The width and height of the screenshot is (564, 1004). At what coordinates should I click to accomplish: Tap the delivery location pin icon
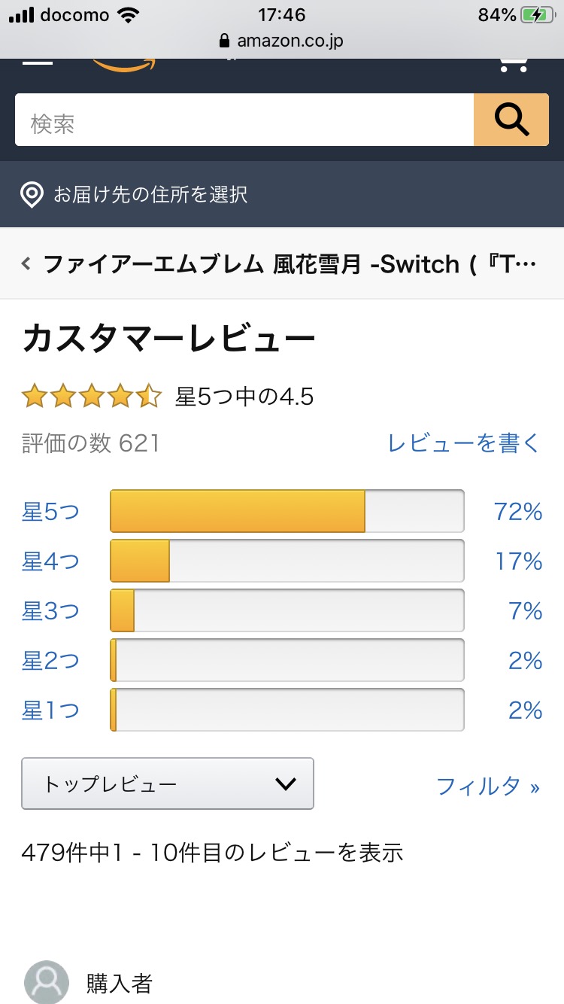pos(32,195)
